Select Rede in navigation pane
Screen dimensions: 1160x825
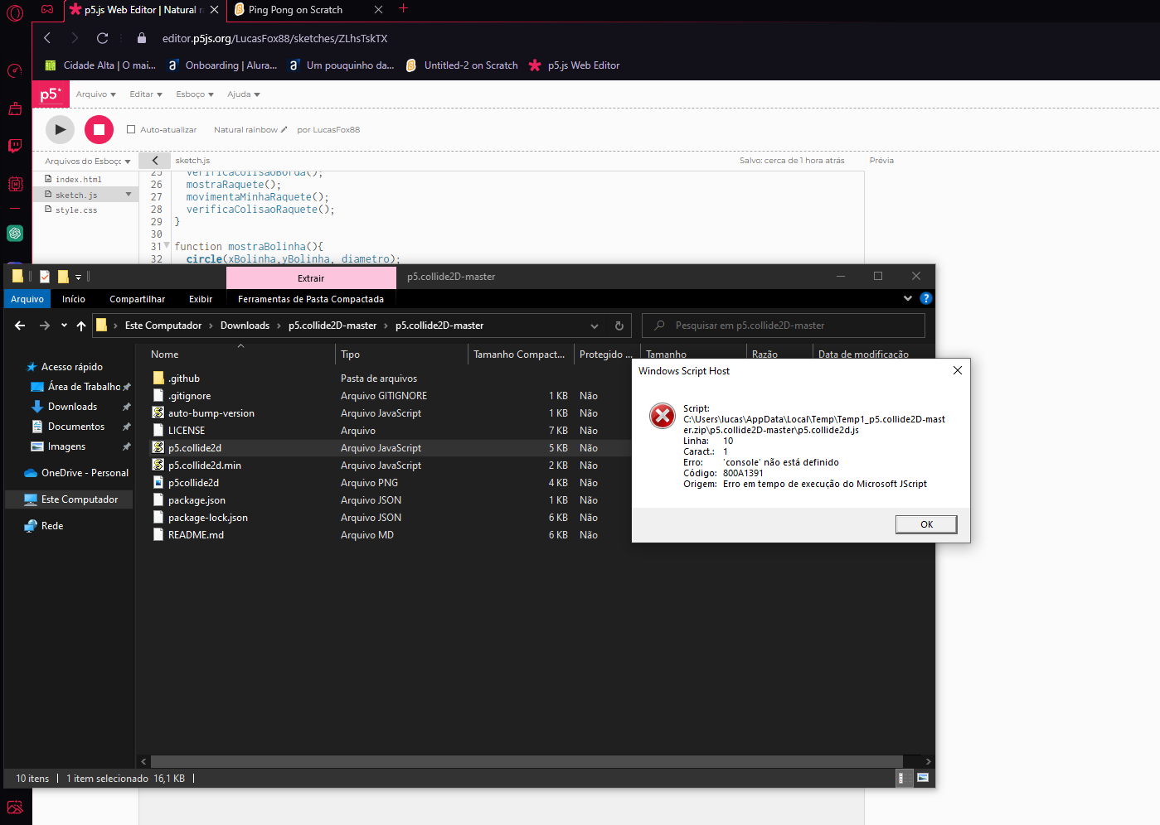point(52,526)
